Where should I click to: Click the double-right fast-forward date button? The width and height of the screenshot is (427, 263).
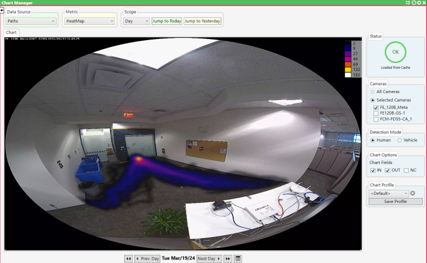[228, 258]
